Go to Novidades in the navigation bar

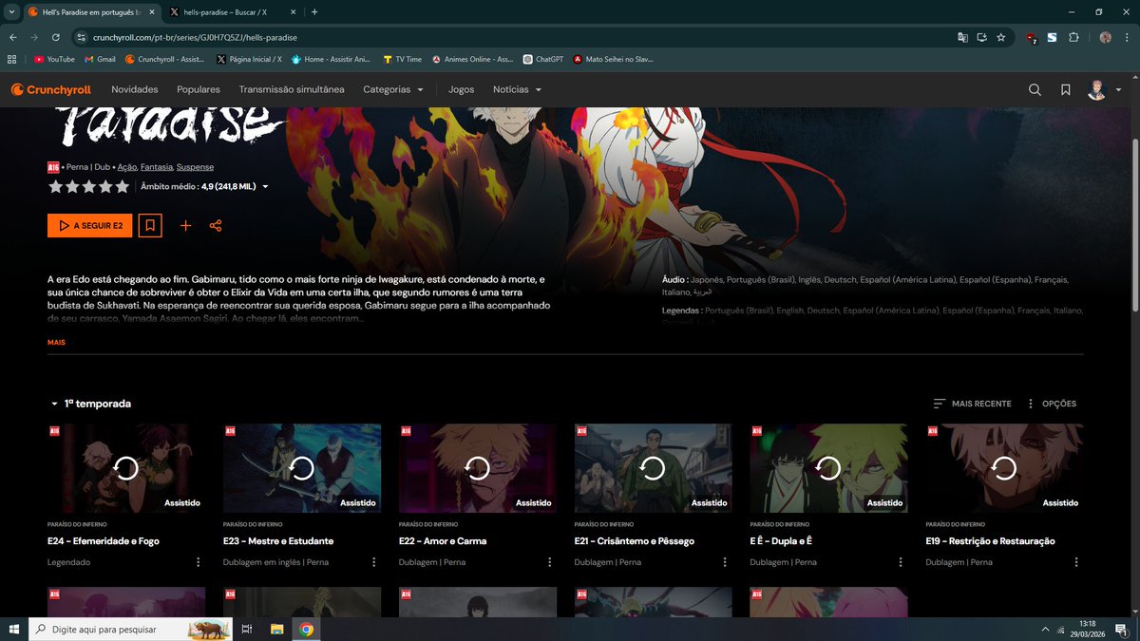pos(135,89)
